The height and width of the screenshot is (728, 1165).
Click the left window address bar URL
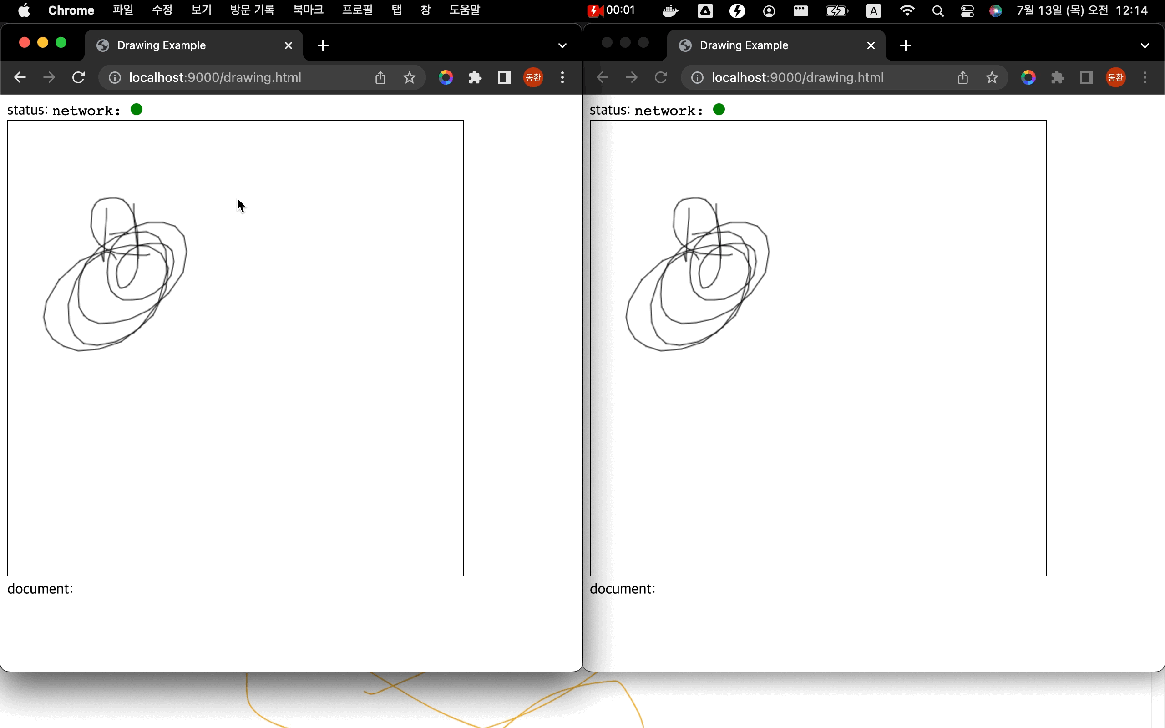click(215, 77)
